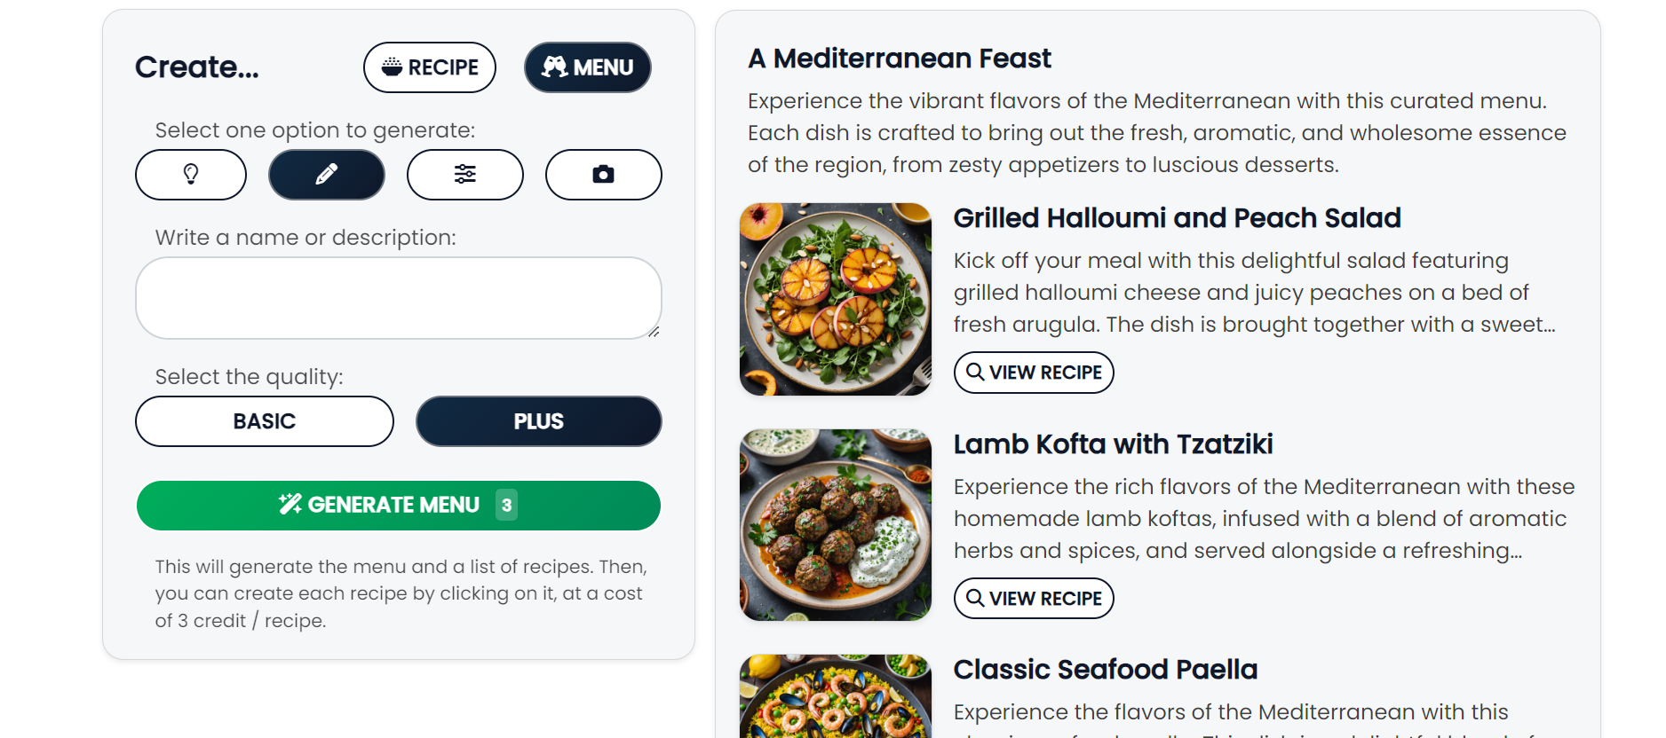Click magnifier icon under Halloumi salad

(x=975, y=372)
